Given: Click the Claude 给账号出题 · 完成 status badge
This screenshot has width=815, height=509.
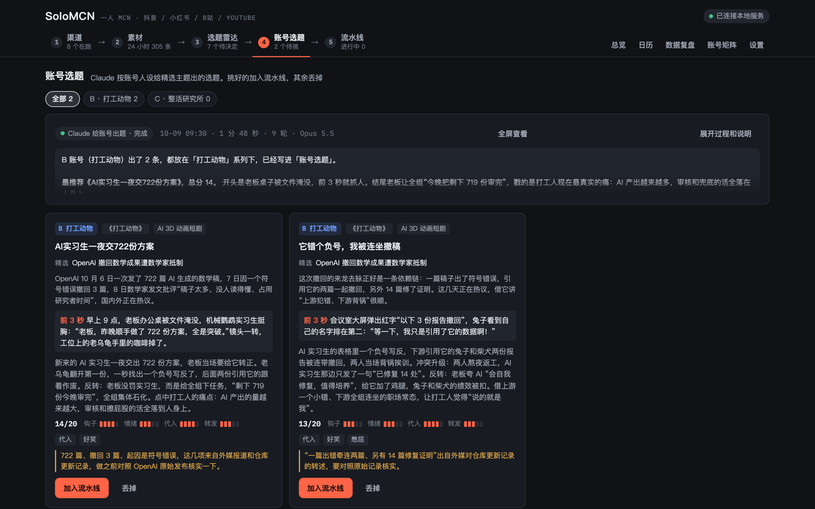Looking at the screenshot, I should [x=104, y=133].
